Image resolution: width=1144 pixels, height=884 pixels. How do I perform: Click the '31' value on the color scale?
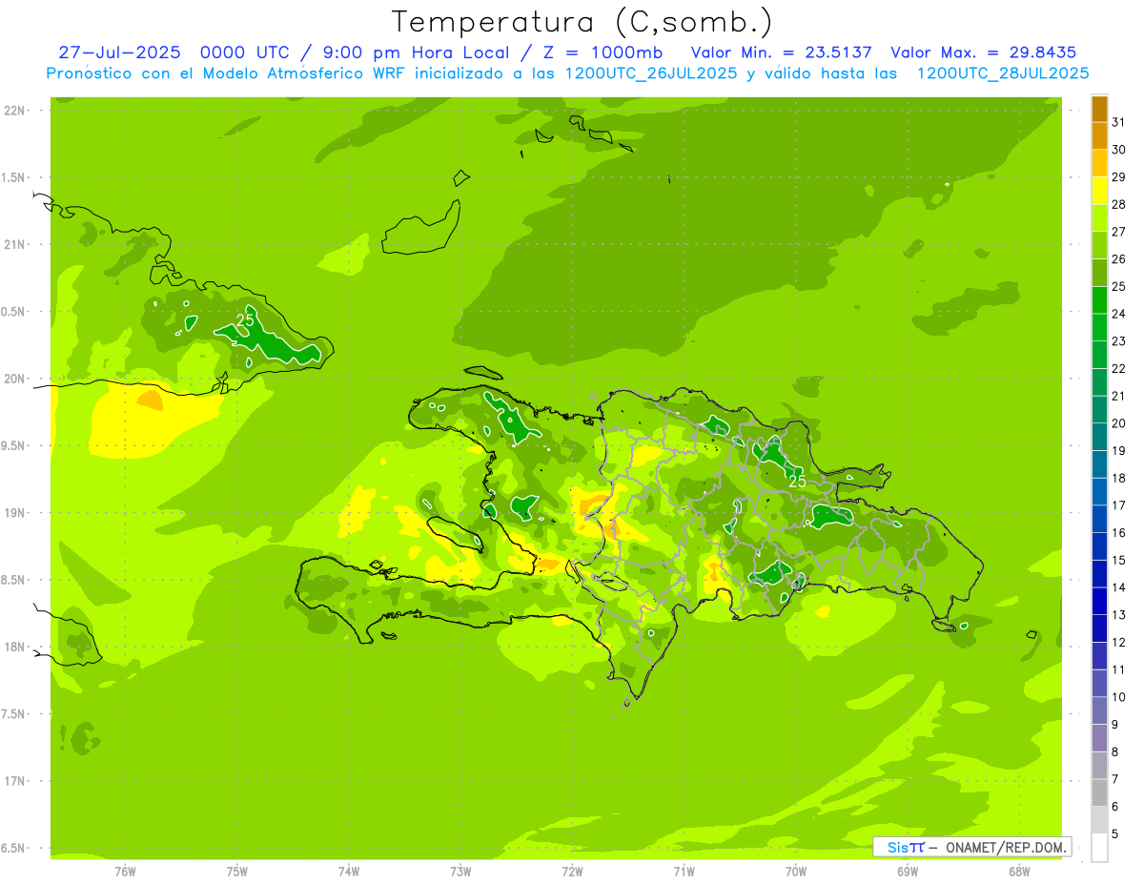point(1119,122)
